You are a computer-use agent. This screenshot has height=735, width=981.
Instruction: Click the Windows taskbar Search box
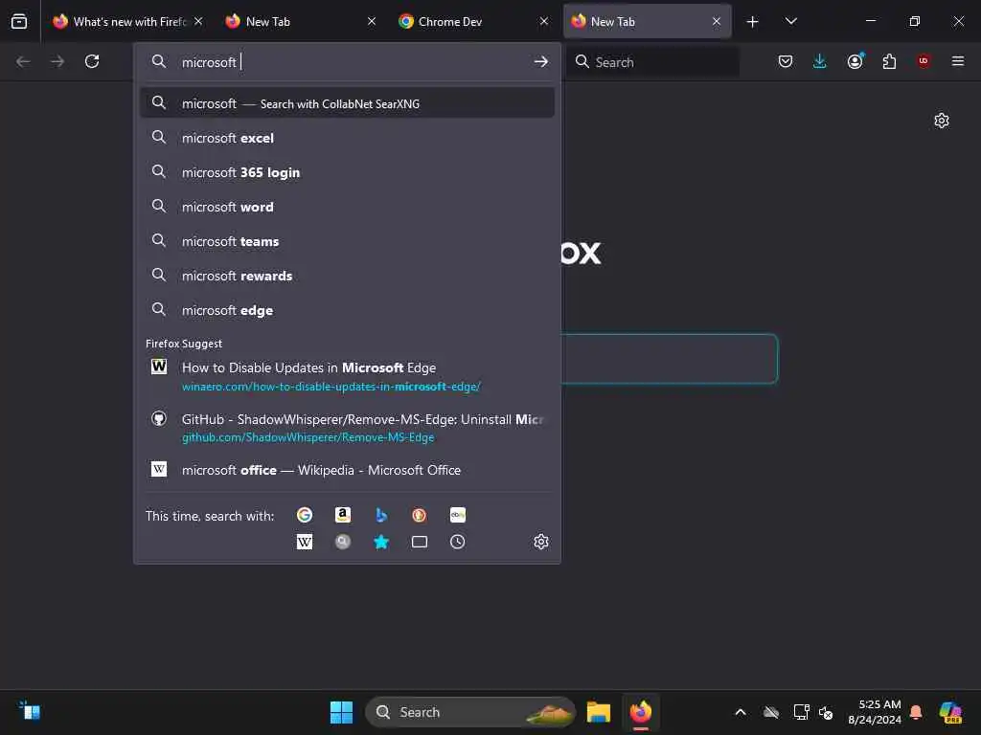(469, 712)
